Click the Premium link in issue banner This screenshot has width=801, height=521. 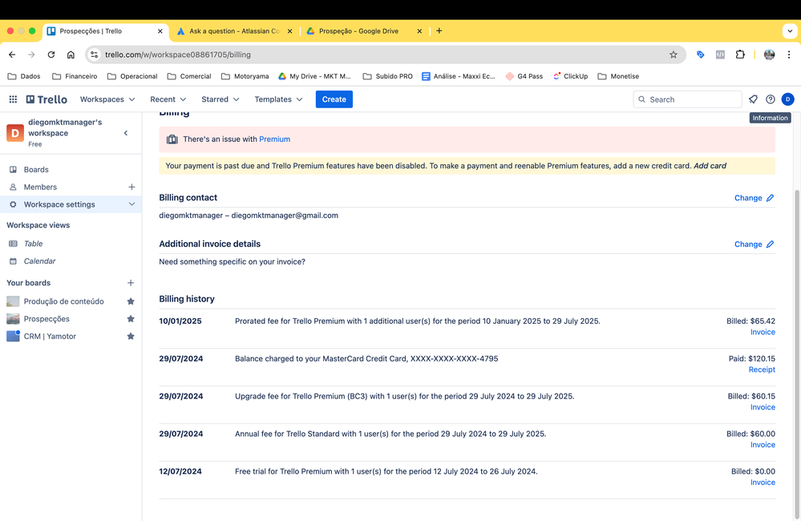point(274,139)
